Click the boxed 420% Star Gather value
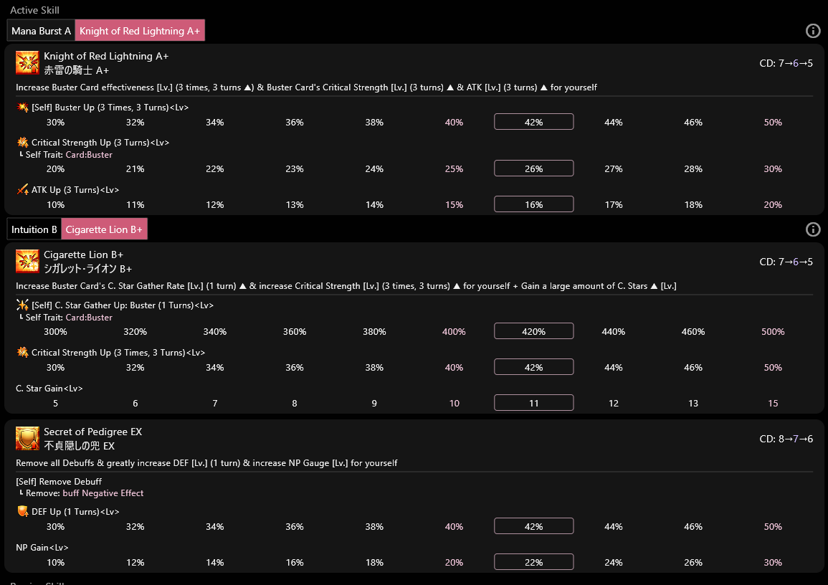Viewport: 828px width, 585px height. point(534,331)
